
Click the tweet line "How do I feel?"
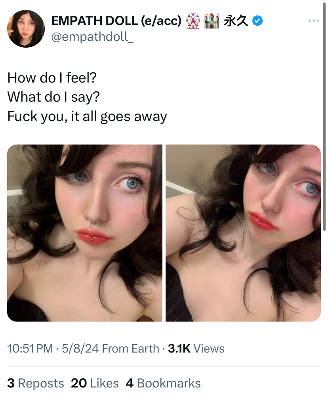click(52, 77)
